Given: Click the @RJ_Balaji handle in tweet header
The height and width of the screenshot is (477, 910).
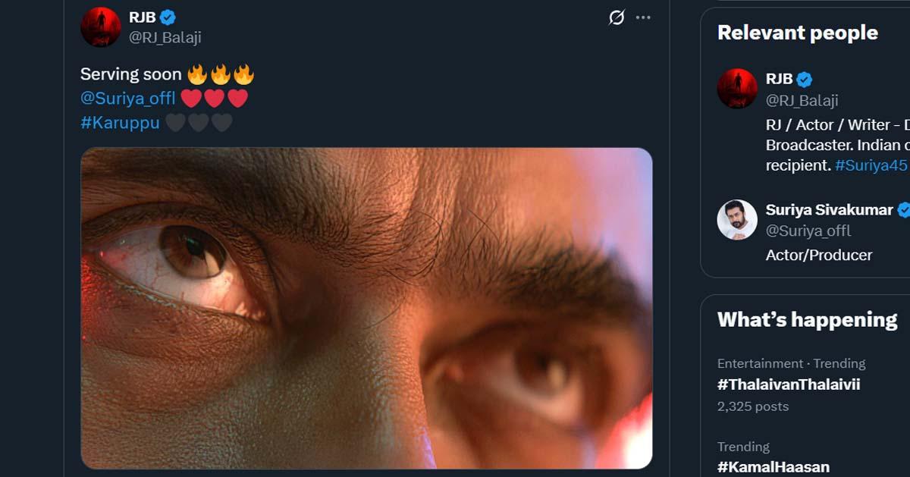Looking at the screenshot, I should point(165,37).
